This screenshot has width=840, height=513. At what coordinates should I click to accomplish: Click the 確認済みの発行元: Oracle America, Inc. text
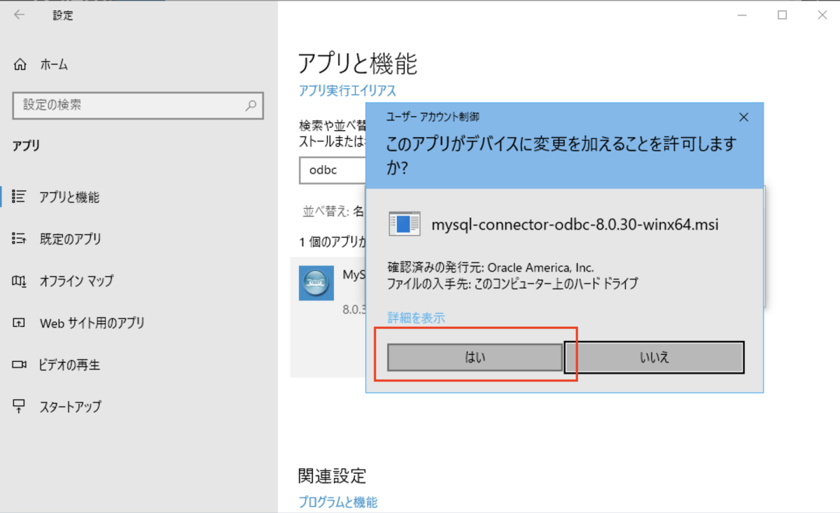[x=491, y=267]
